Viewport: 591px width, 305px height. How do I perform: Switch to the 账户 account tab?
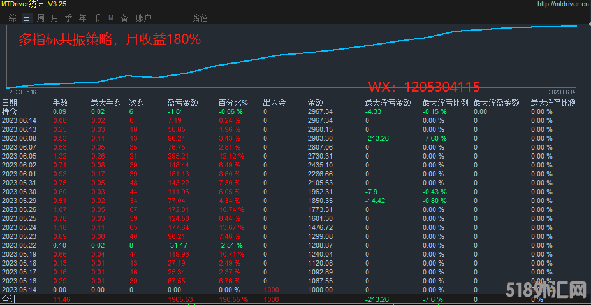click(143, 18)
